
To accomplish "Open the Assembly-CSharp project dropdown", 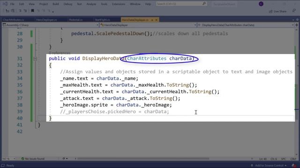I will [50, 25].
